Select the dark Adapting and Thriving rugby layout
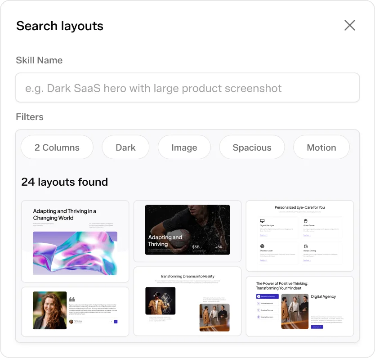Image resolution: width=375 pixels, height=358 pixels. [187, 231]
